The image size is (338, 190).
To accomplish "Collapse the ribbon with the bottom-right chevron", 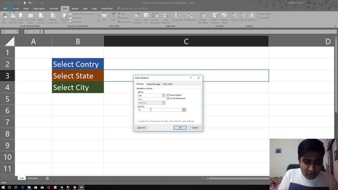I will [x=335, y=26].
